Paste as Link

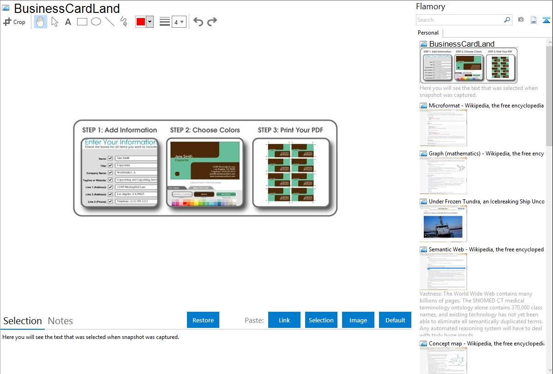[284, 320]
